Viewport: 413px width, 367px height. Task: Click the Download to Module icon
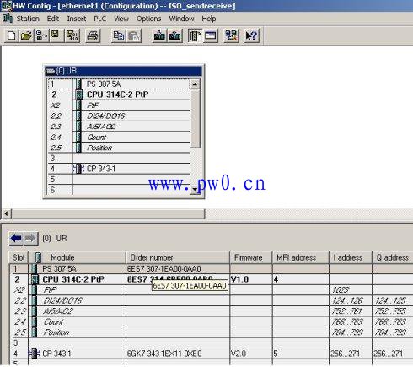[x=159, y=35]
